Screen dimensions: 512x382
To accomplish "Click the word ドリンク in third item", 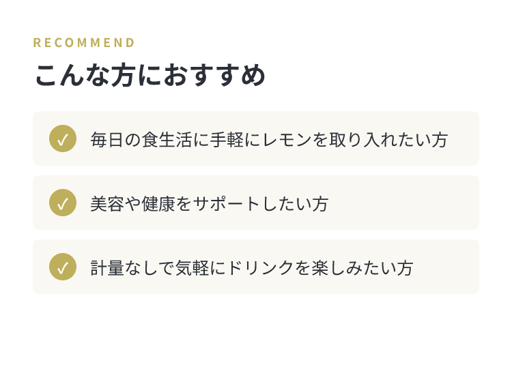I will point(261,268).
